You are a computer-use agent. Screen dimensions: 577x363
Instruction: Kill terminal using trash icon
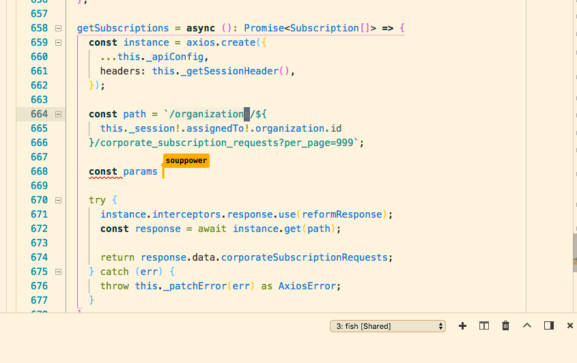[505, 326]
